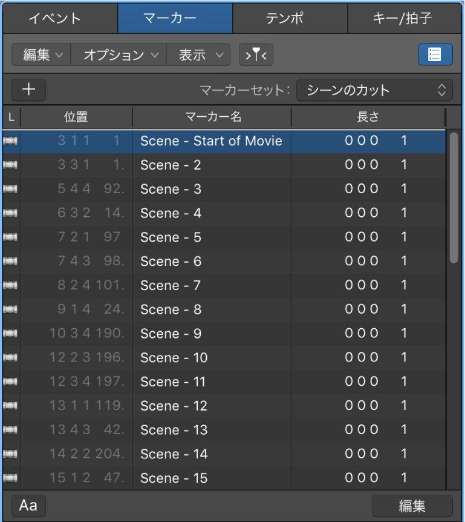Open the シーンのカット marker set popup

tap(374, 91)
